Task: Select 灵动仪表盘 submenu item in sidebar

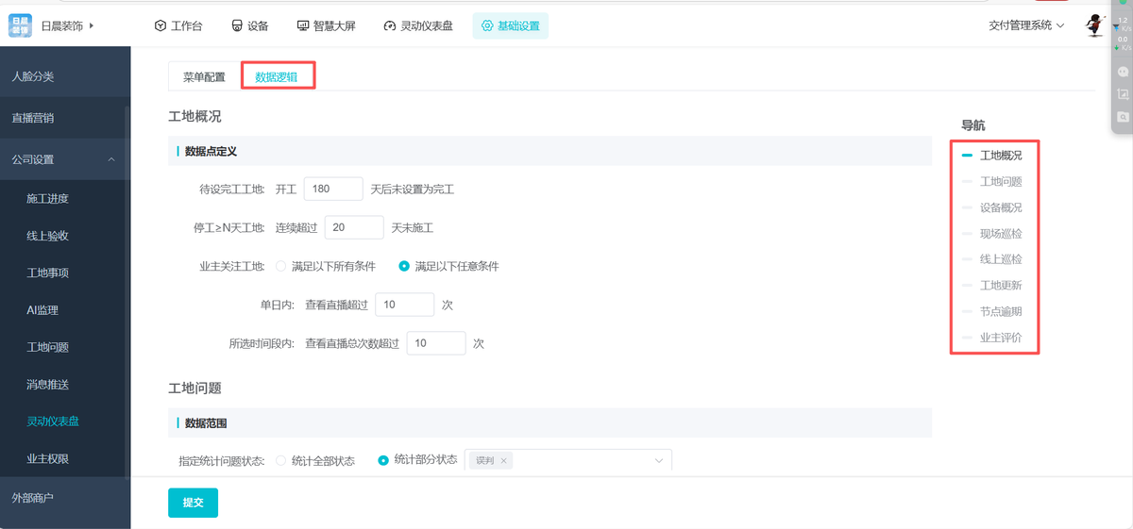Action: coord(65,422)
